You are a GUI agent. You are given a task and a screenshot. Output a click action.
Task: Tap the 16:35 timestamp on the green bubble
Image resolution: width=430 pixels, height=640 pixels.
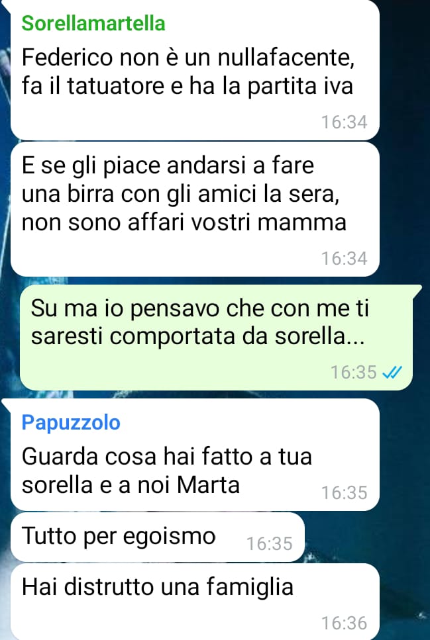click(x=353, y=372)
